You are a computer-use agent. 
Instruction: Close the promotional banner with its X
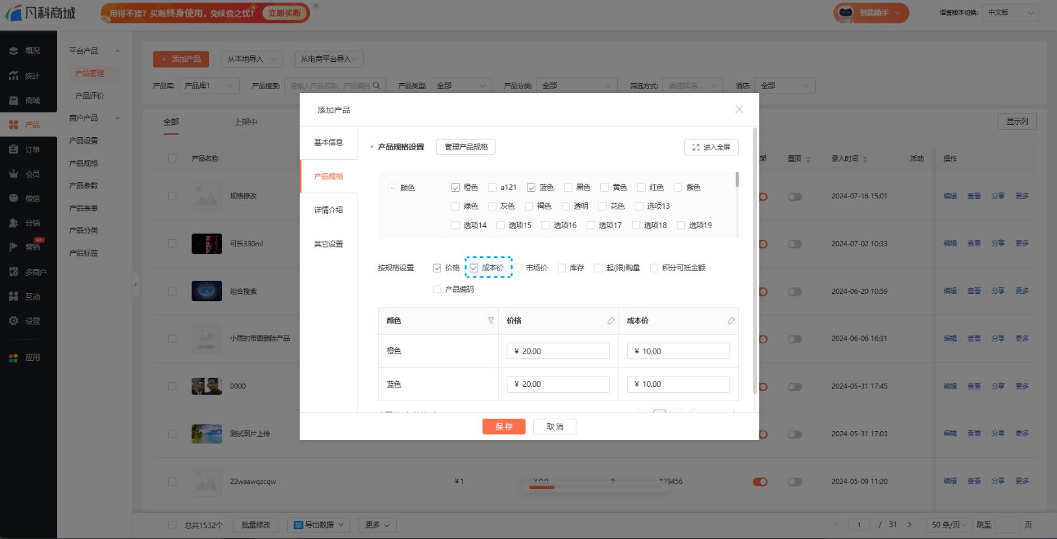click(316, 6)
